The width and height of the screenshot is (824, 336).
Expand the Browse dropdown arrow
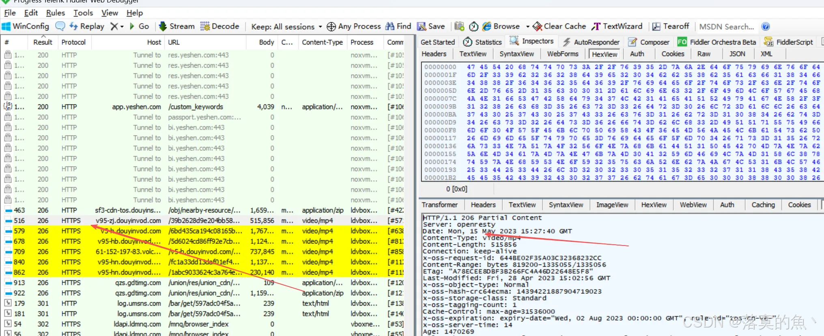tap(527, 27)
